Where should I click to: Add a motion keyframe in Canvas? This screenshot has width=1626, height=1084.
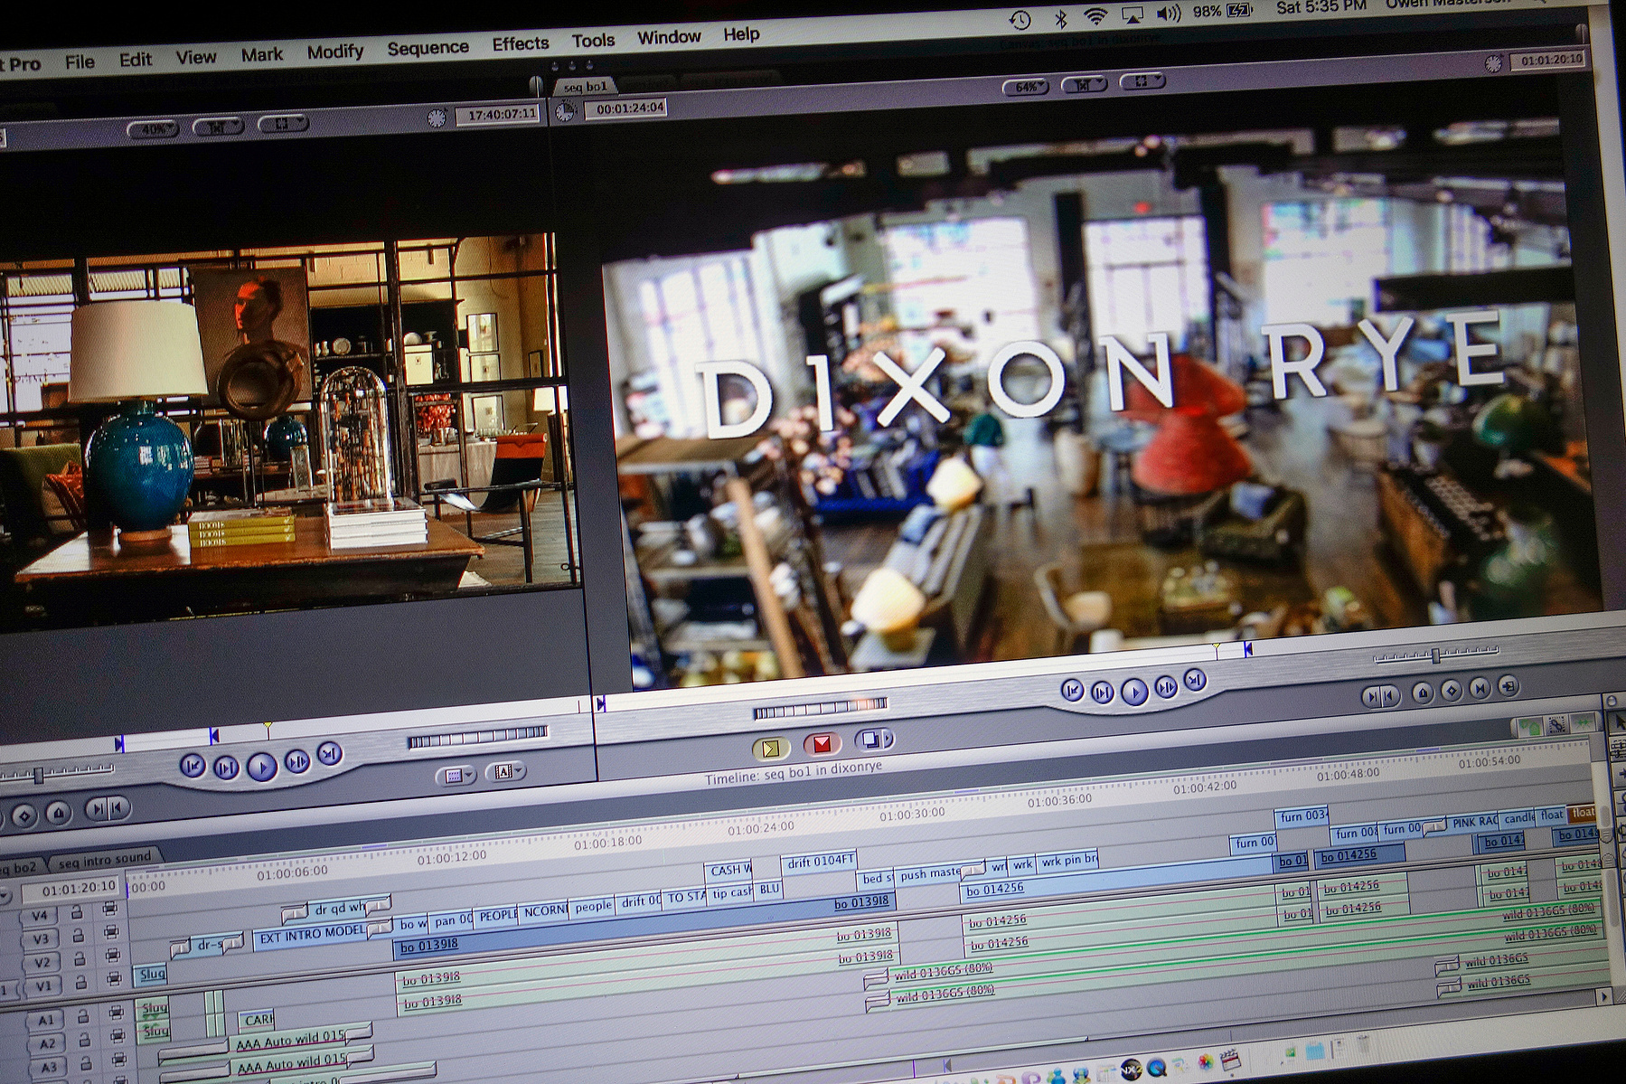[x=1452, y=690]
